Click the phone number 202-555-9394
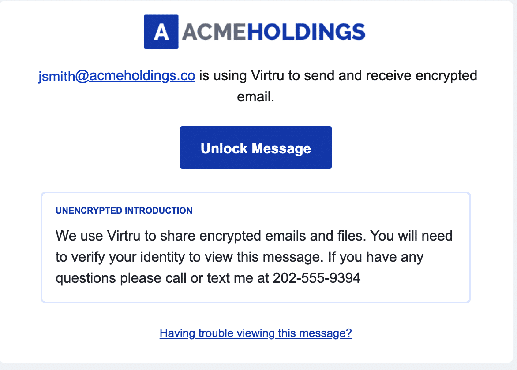Image resolution: width=517 pixels, height=370 pixels. tap(317, 278)
